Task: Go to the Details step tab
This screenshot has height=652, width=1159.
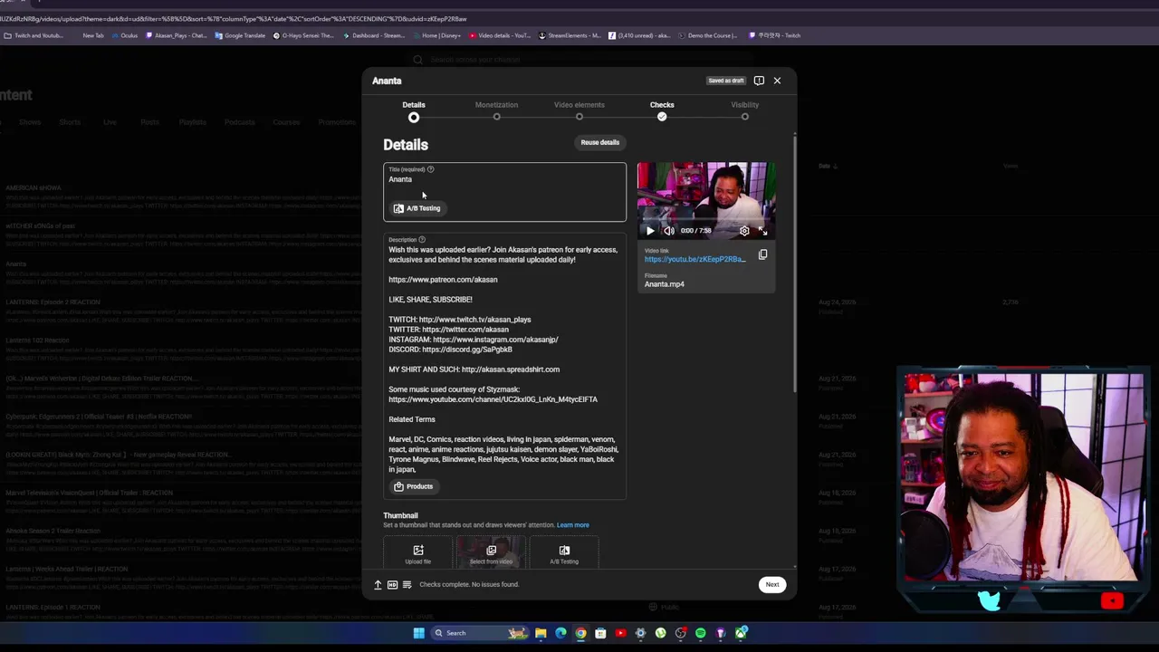Action: click(x=414, y=110)
